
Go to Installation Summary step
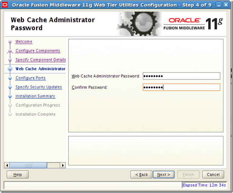(35, 96)
